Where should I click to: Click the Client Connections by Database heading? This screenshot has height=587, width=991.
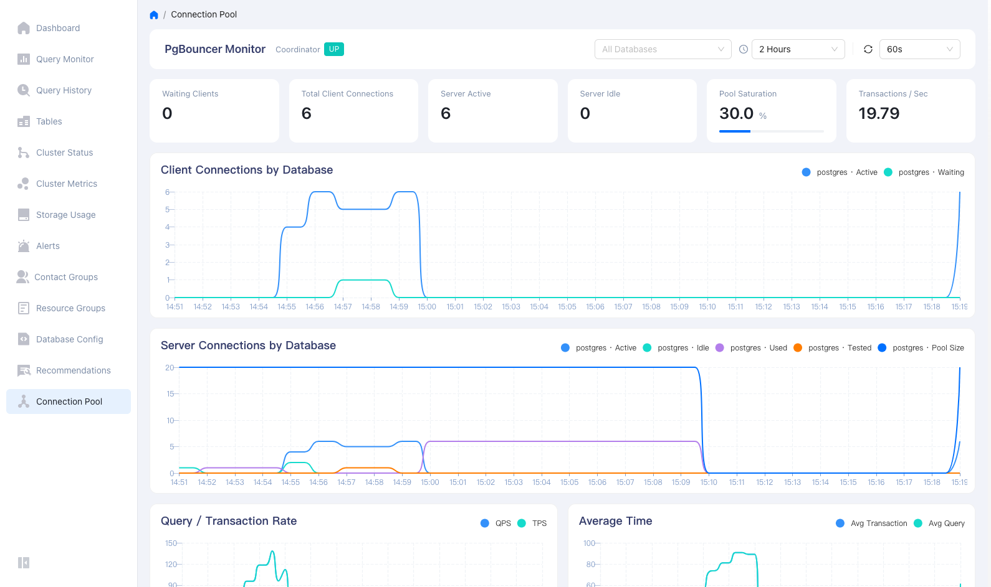click(247, 170)
